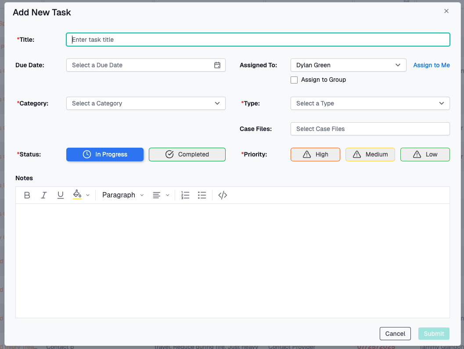Open the calendar picker for Due Date

(x=217, y=65)
